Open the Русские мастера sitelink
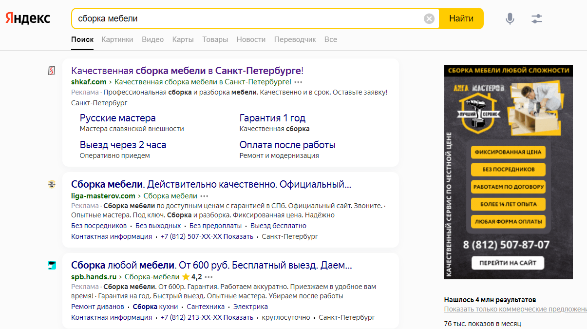Screen dimensions: 587x329 pyautogui.click(x=118, y=118)
